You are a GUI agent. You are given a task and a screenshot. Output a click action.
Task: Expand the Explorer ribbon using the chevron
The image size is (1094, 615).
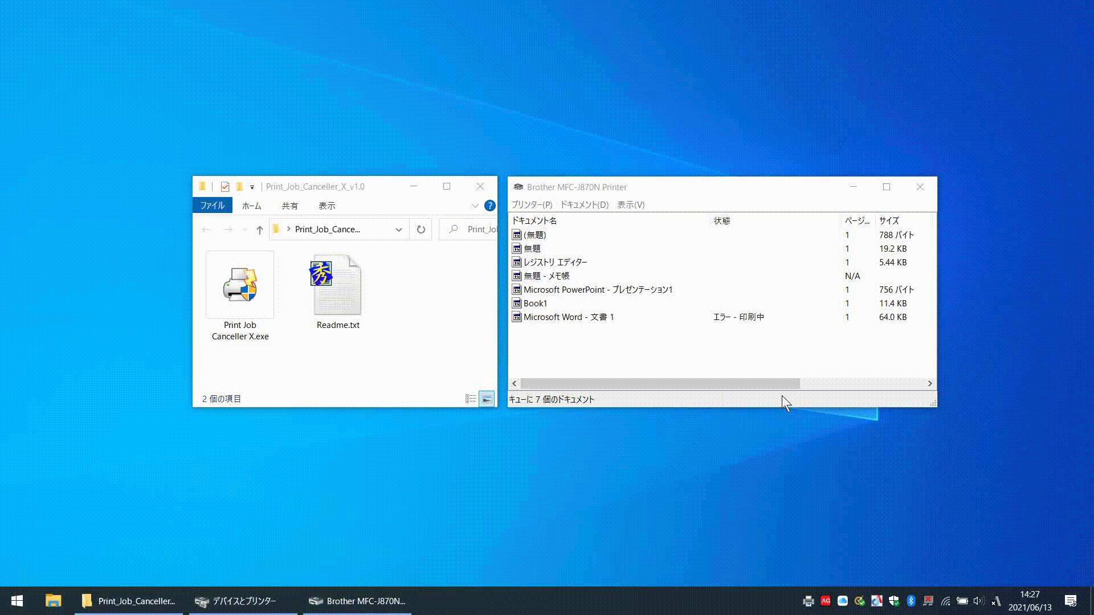(475, 206)
